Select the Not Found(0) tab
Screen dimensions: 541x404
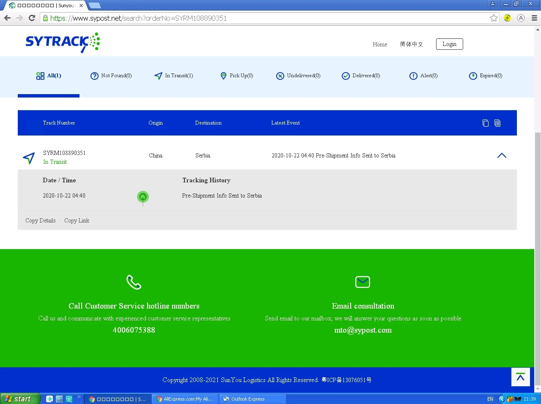pyautogui.click(x=111, y=76)
